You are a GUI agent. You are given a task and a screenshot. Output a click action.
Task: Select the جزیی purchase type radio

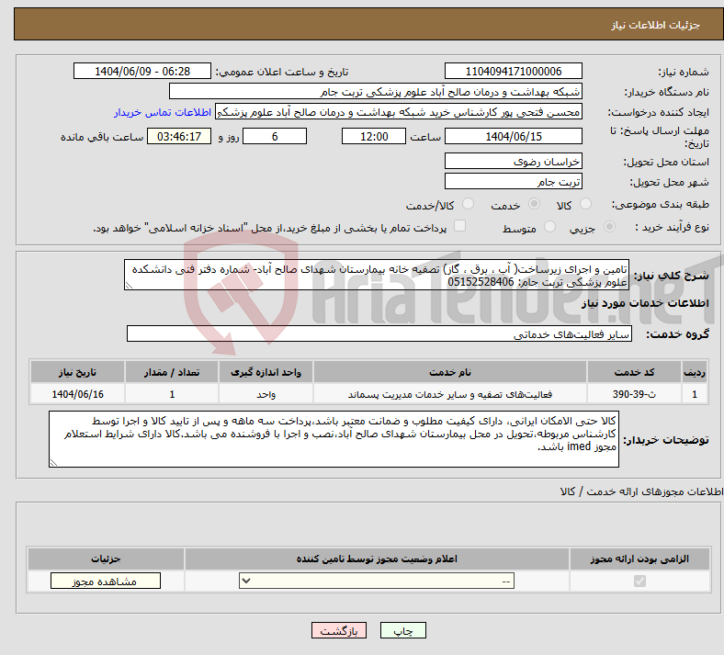[609, 227]
